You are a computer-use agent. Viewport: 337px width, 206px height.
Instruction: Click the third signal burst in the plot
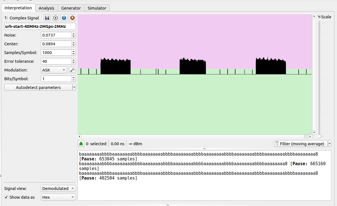(x=271, y=66)
